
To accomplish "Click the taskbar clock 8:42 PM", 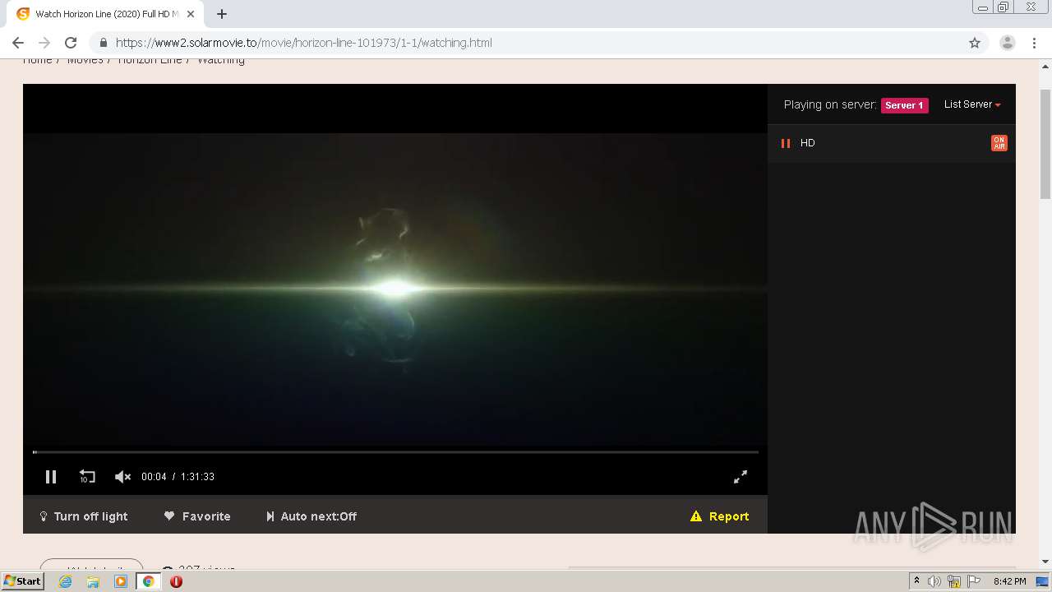I will point(1009,581).
